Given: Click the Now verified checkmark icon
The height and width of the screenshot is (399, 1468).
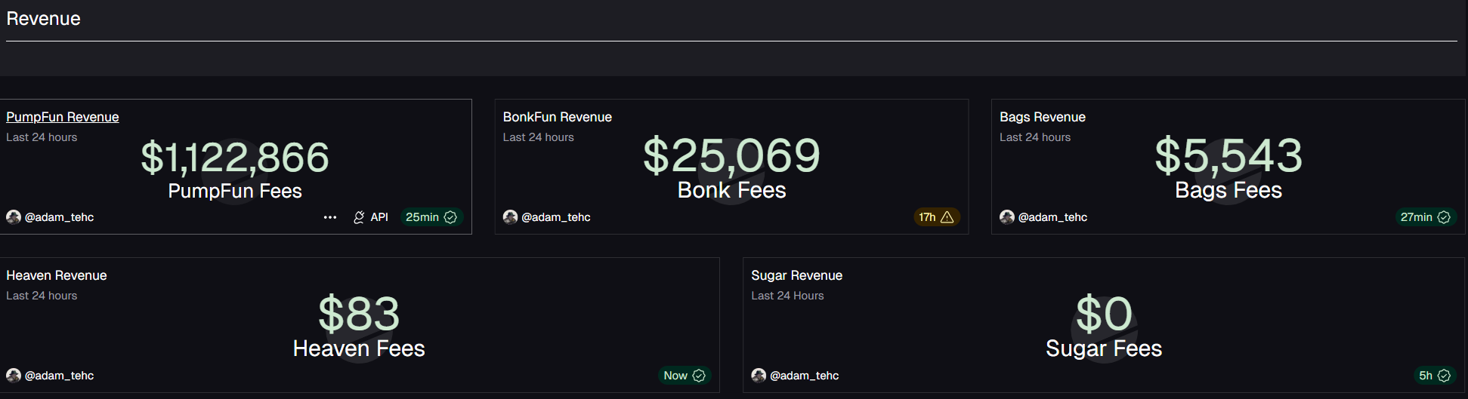Looking at the screenshot, I should point(699,376).
